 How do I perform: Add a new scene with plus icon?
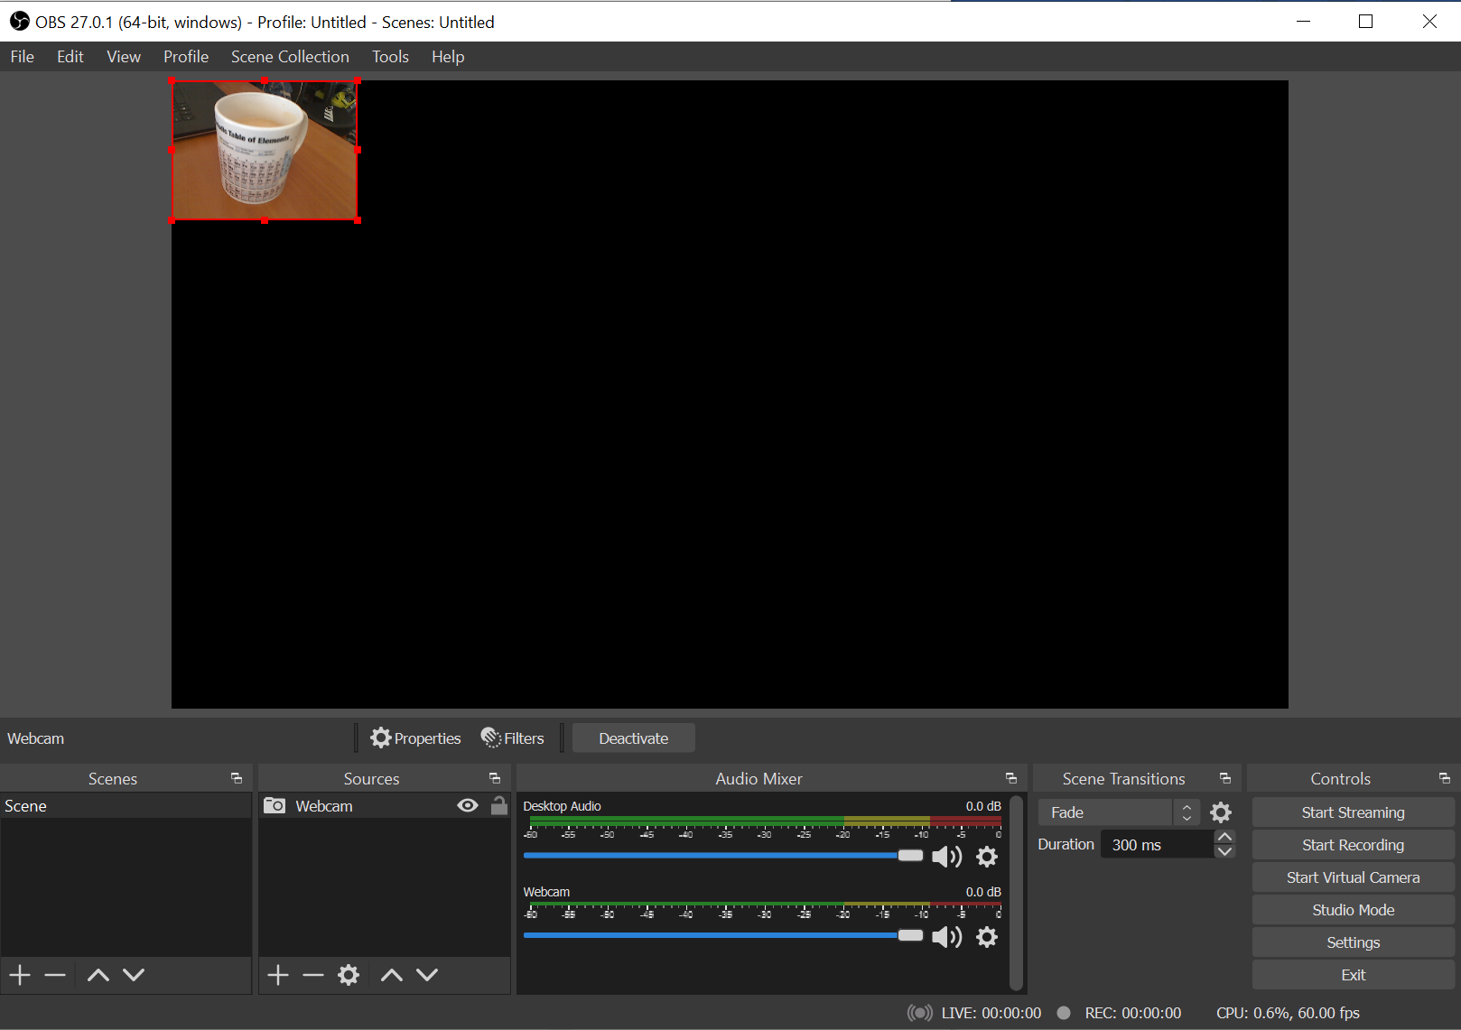point(20,975)
